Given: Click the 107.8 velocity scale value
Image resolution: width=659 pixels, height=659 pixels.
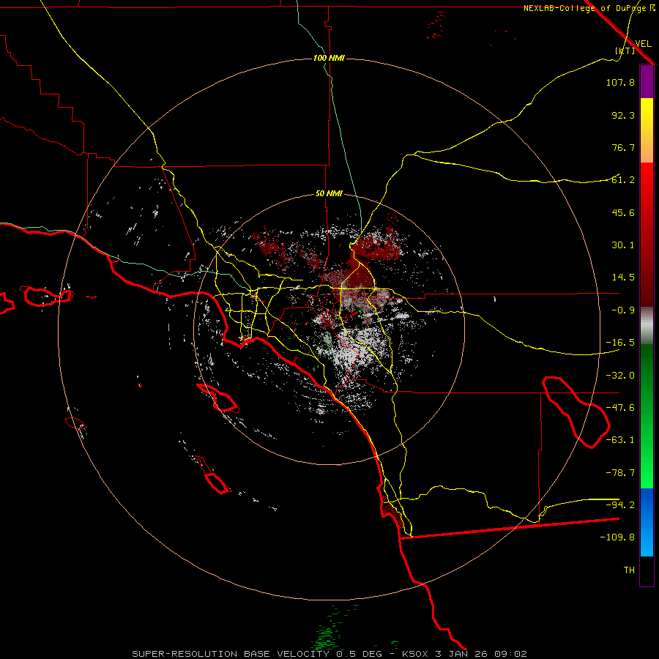Looking at the screenshot, I should pos(620,82).
